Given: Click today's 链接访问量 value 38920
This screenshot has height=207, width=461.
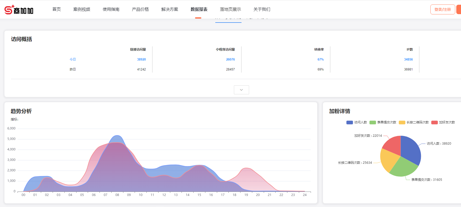Looking at the screenshot, I should coord(141,59).
